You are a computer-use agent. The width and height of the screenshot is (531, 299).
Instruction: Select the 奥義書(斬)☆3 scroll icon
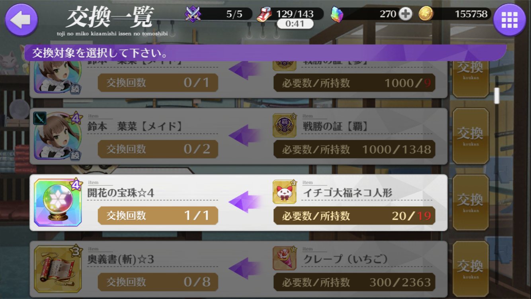[58, 269]
